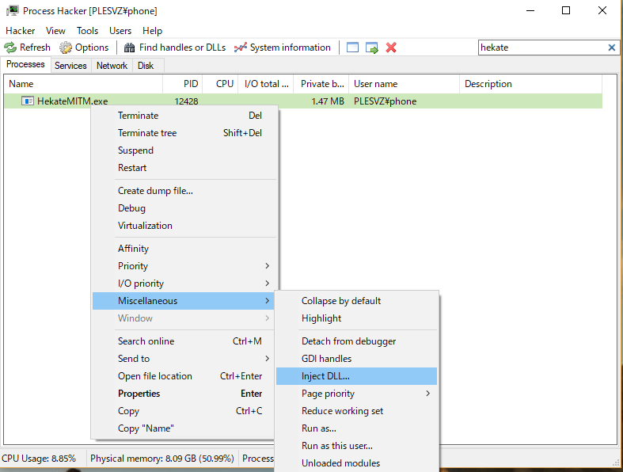
Task: Sort by I/O total column header
Action: click(266, 84)
